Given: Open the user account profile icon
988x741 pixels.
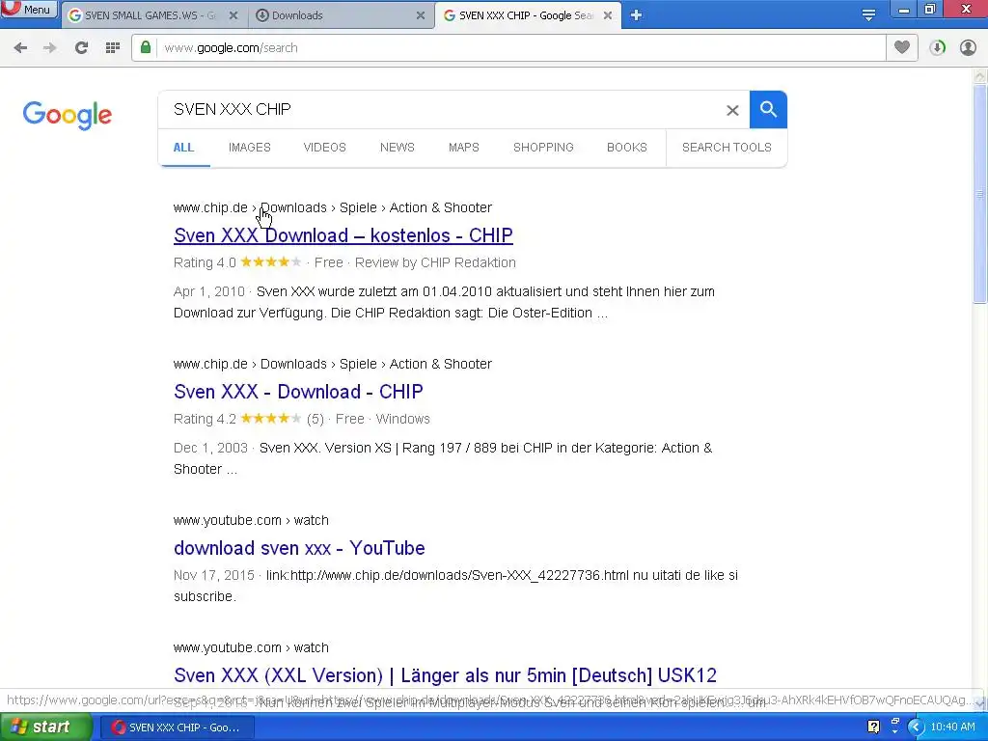Looking at the screenshot, I should [x=968, y=48].
